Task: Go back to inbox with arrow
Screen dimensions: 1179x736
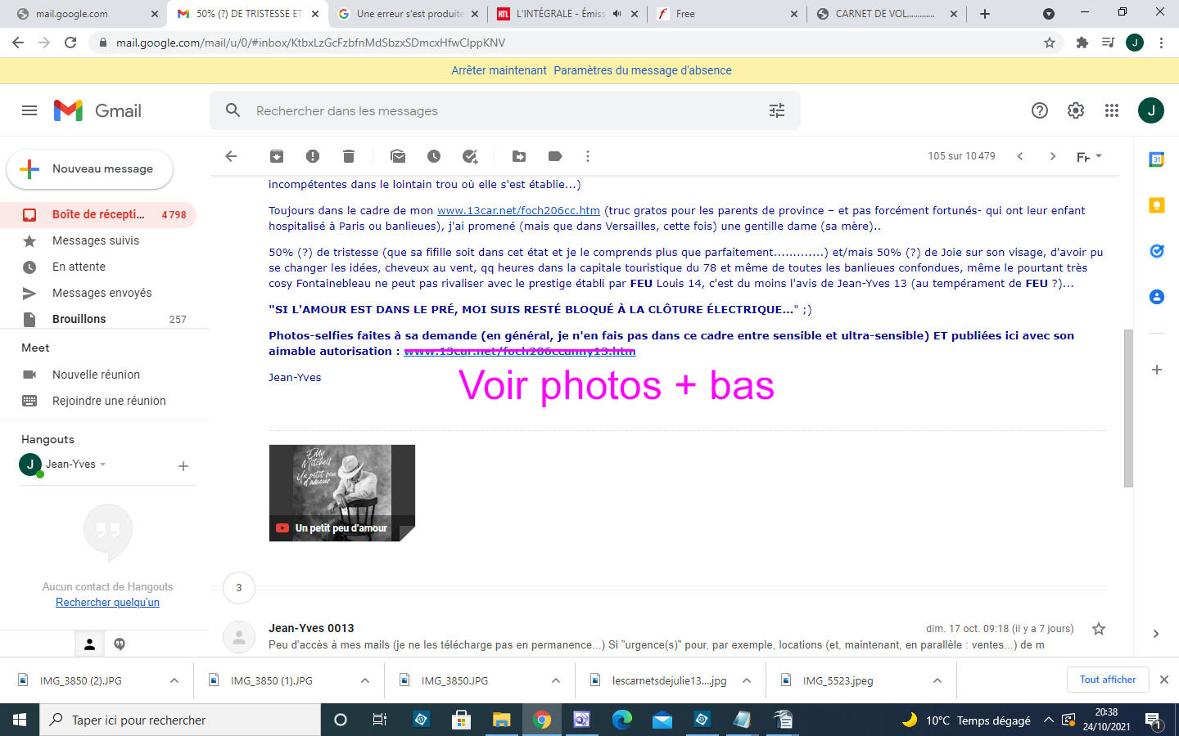Action: tap(231, 156)
